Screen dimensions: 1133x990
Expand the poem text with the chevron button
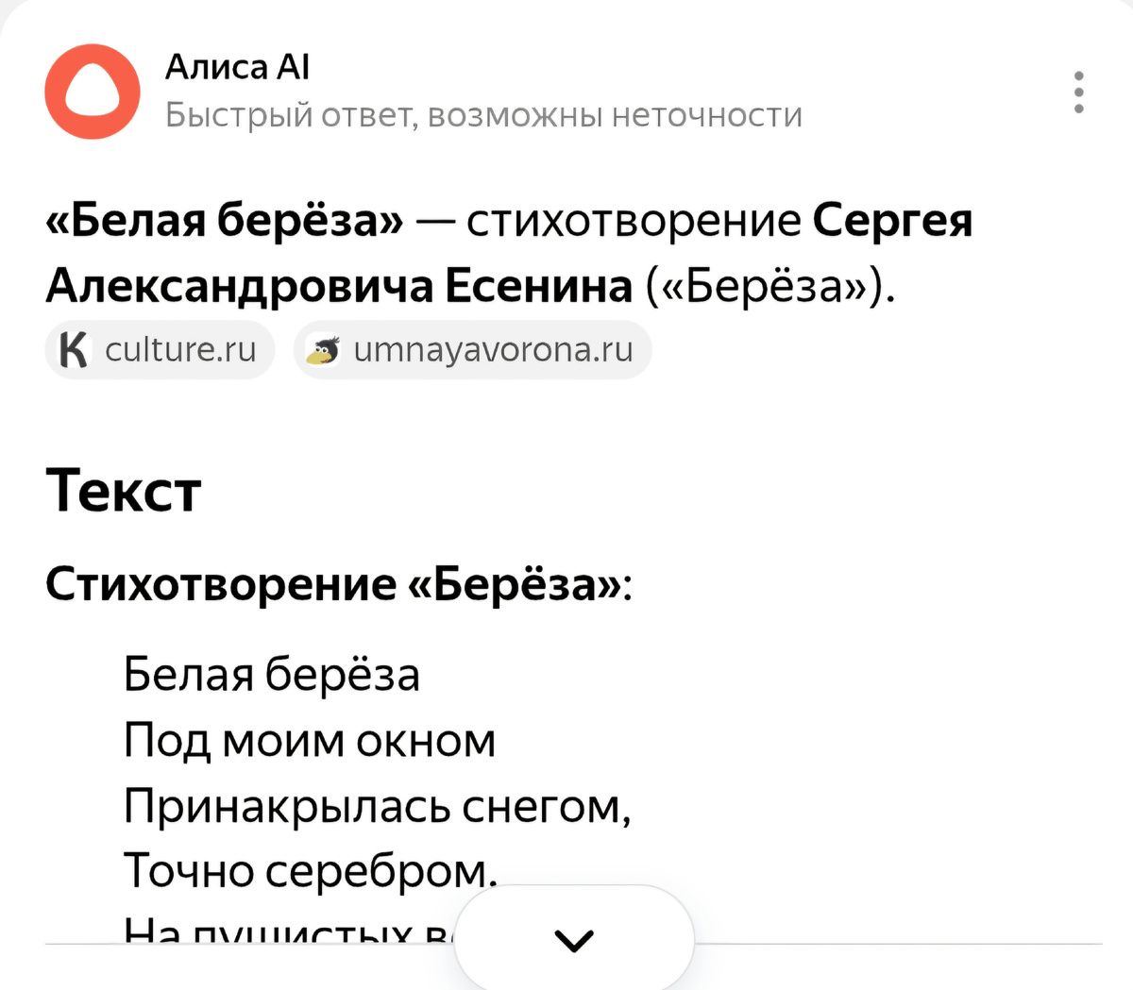tap(574, 940)
